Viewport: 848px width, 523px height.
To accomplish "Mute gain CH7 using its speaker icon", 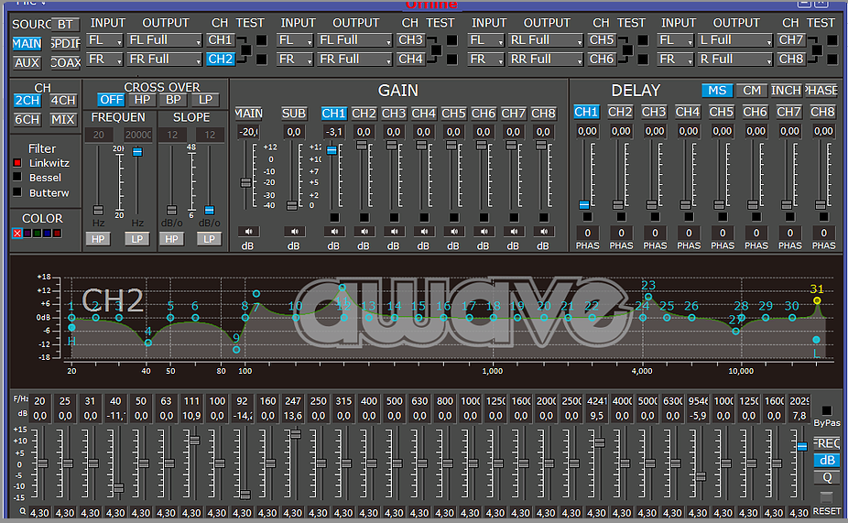I will point(513,232).
